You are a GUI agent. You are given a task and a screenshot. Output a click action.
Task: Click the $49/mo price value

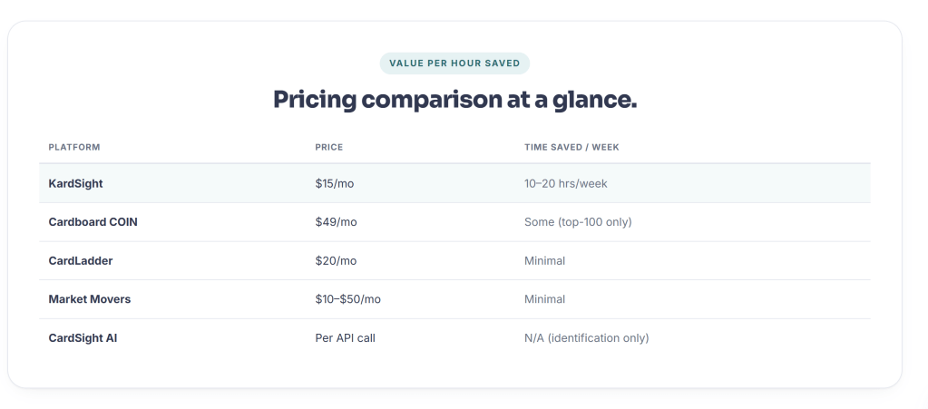pyautogui.click(x=337, y=222)
